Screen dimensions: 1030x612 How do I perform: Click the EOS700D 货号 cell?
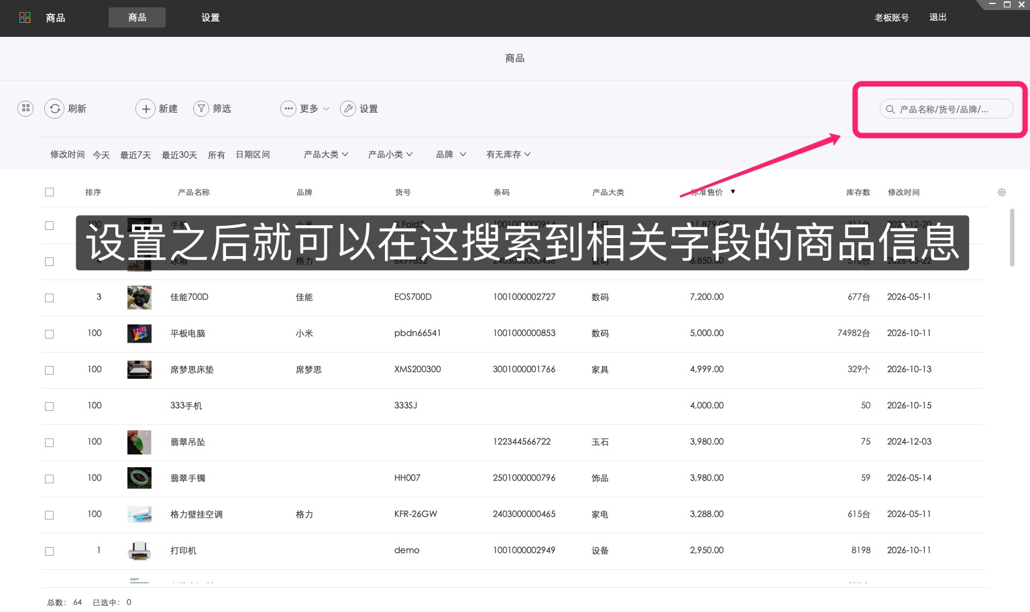(x=413, y=297)
